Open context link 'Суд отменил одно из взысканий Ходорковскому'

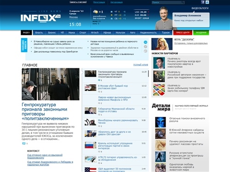point(45,156)
